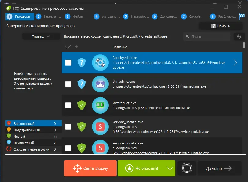Tick the checkbox of the partly cut Service_update.exe bottom row

[68, 148]
